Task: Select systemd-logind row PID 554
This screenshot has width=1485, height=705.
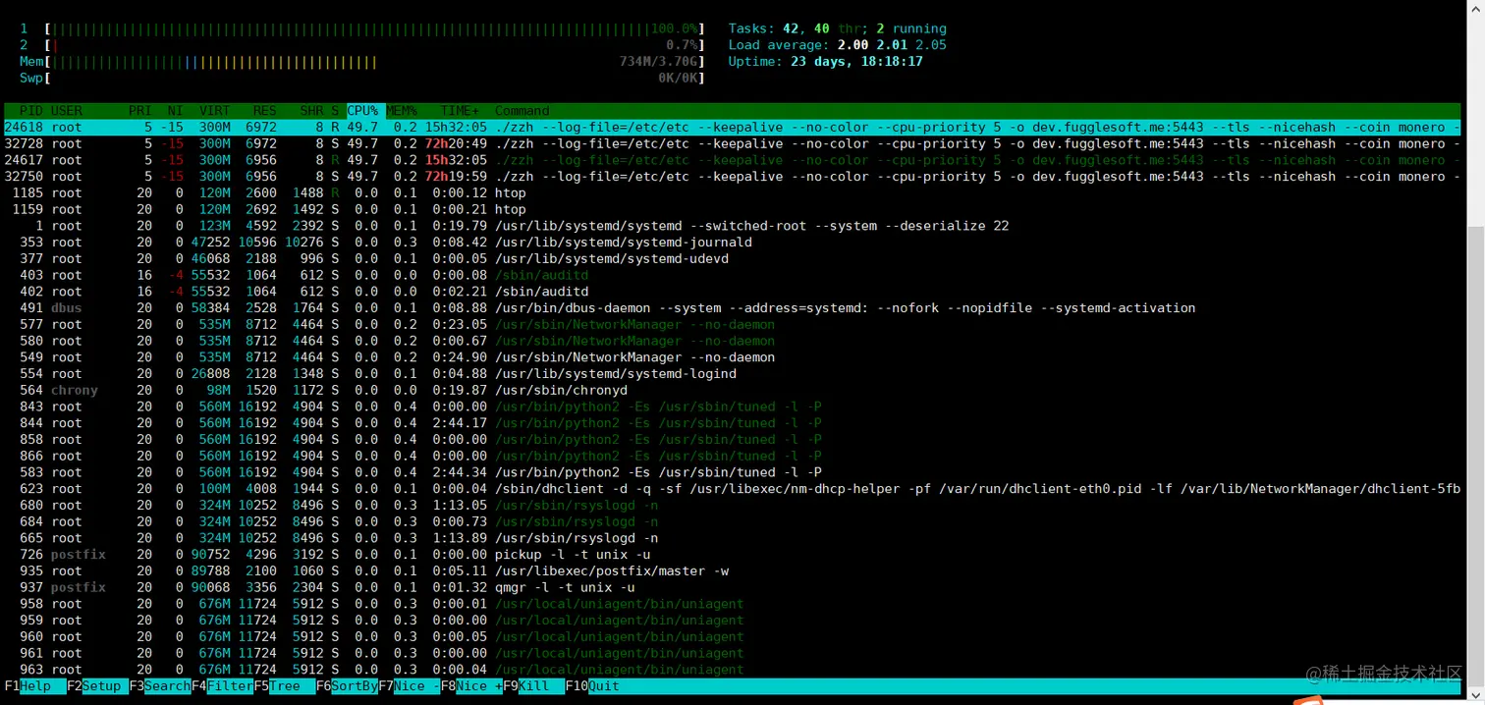Action: (733, 374)
